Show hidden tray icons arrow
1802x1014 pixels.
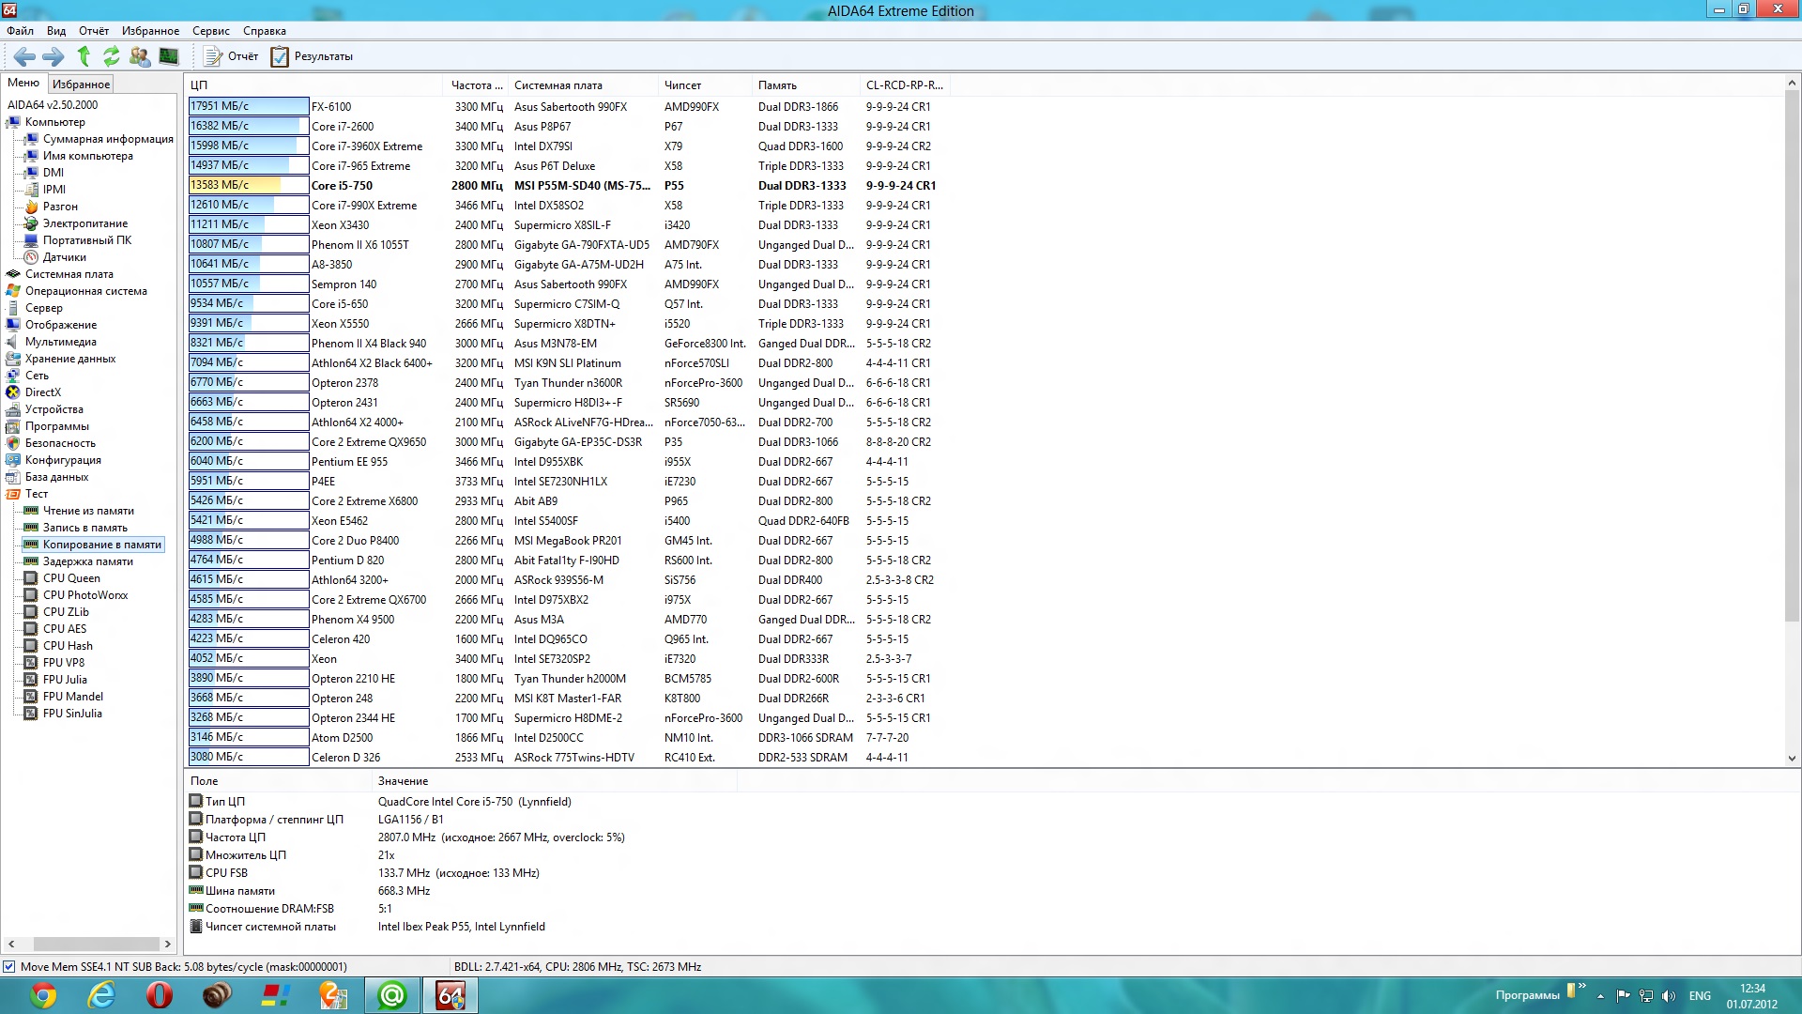[1600, 996]
